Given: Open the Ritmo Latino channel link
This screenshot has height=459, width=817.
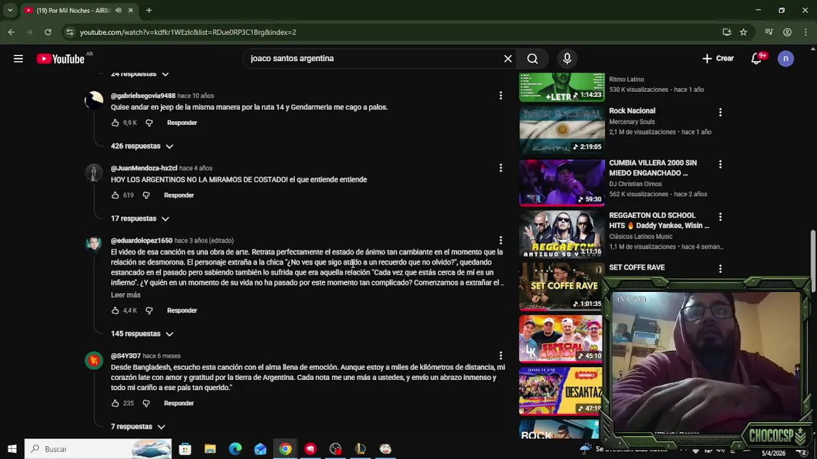Looking at the screenshot, I should pos(627,80).
